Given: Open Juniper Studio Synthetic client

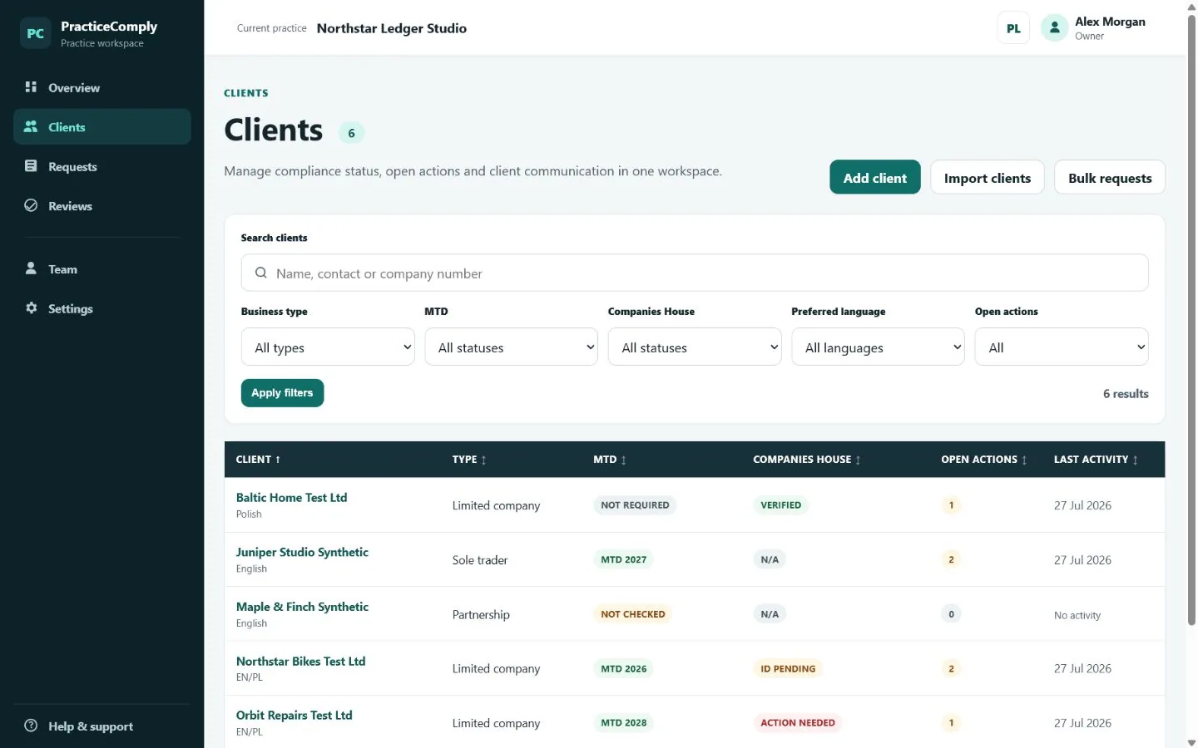Looking at the screenshot, I should [x=302, y=552].
